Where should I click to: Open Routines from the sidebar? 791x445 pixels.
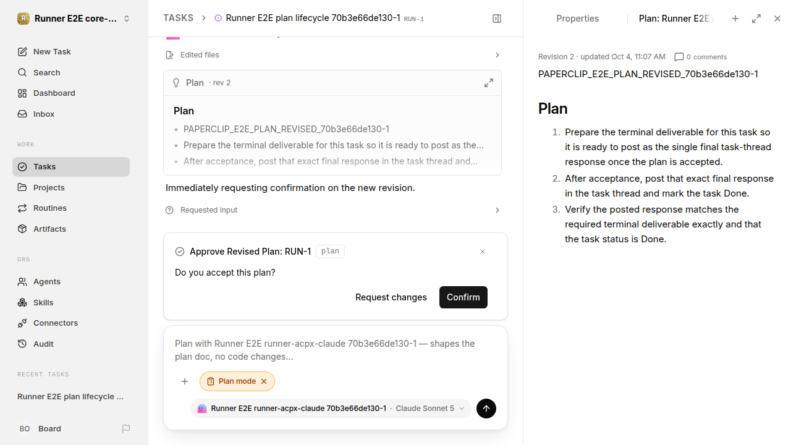pos(71,208)
